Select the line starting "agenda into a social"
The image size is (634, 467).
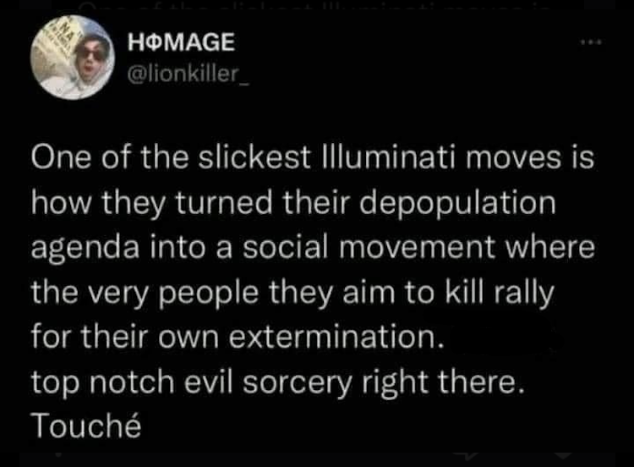(313, 250)
